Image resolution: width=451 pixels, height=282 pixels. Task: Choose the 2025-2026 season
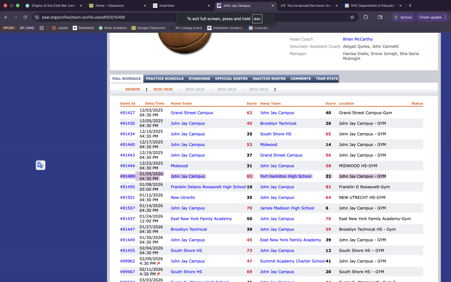tap(163, 89)
